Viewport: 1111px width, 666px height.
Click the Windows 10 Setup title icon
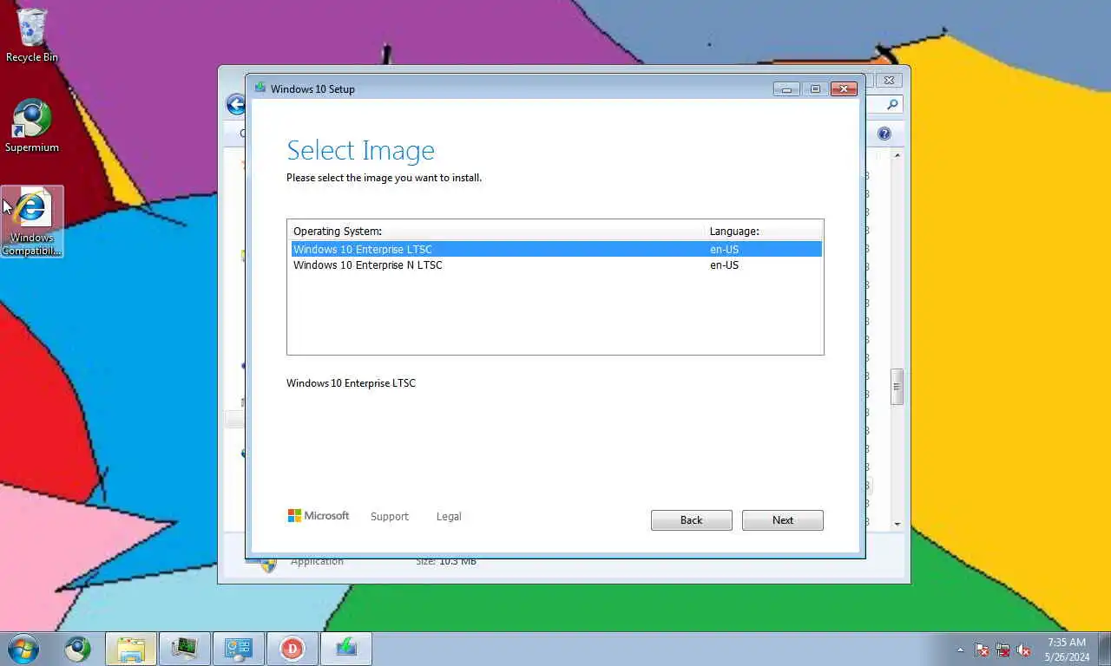click(x=260, y=88)
